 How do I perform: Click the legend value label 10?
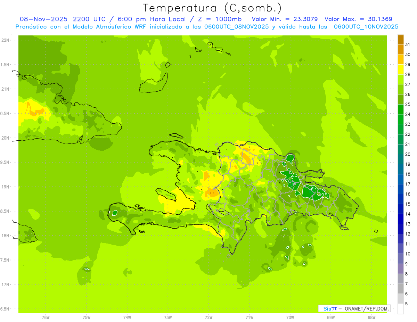click(x=408, y=254)
